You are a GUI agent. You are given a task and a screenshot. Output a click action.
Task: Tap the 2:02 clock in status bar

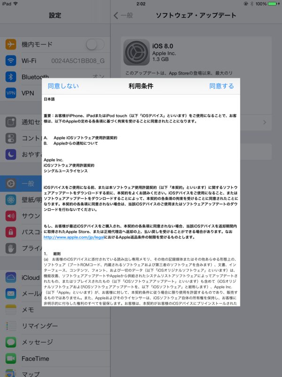tap(141, 4)
